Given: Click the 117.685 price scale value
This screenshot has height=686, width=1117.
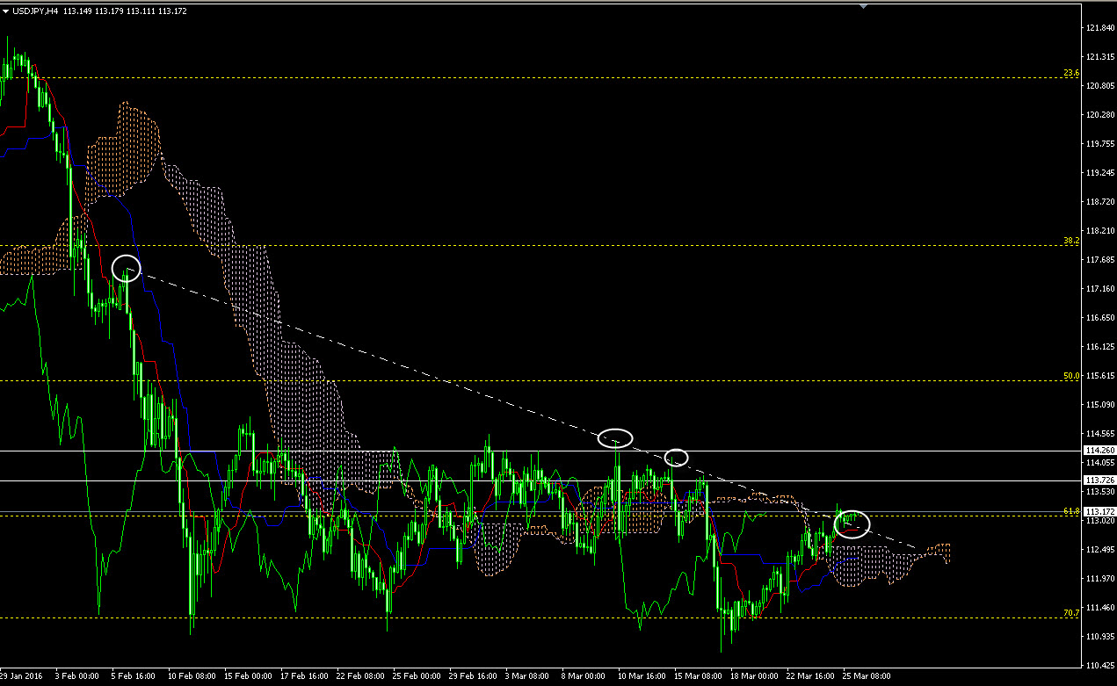Looking at the screenshot, I should (x=1100, y=260).
